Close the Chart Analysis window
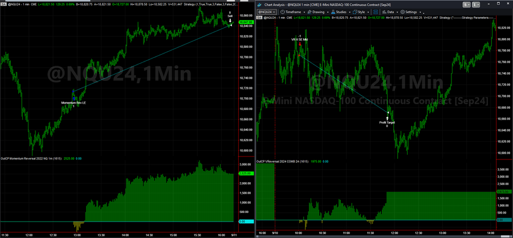The width and height of the screenshot is (513, 238). tap(508, 3)
